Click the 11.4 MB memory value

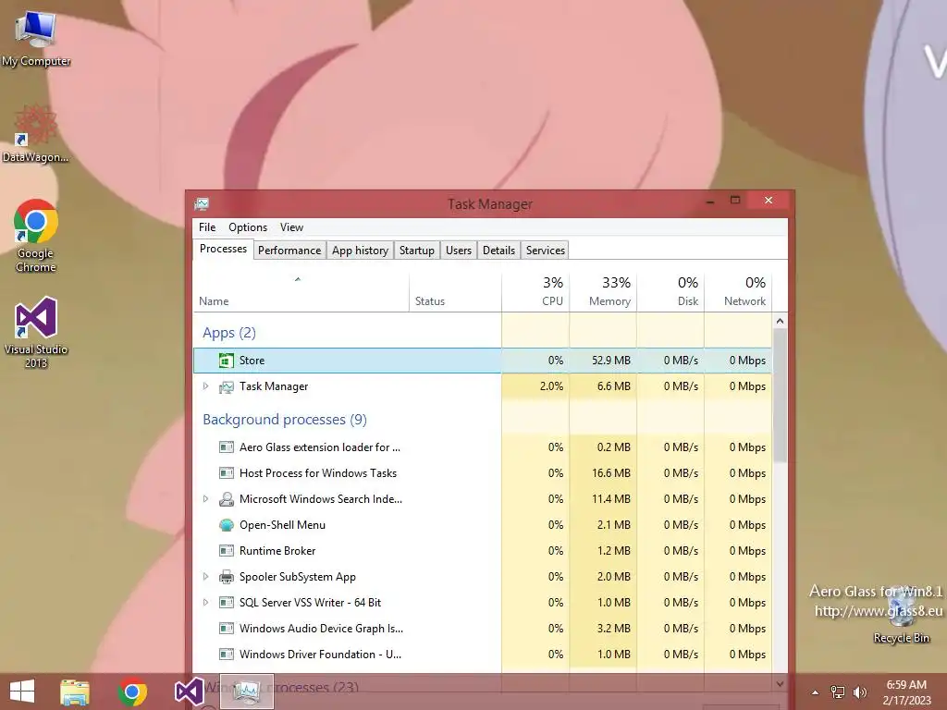click(610, 499)
